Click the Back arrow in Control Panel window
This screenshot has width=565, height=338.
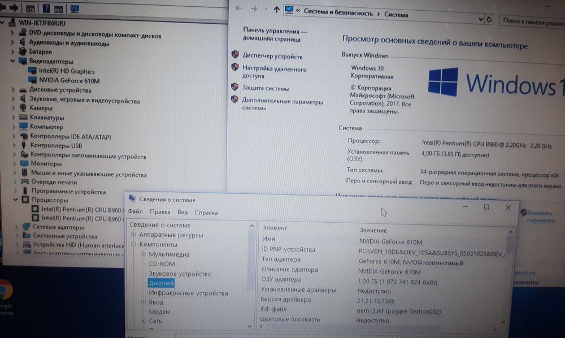tap(238, 8)
